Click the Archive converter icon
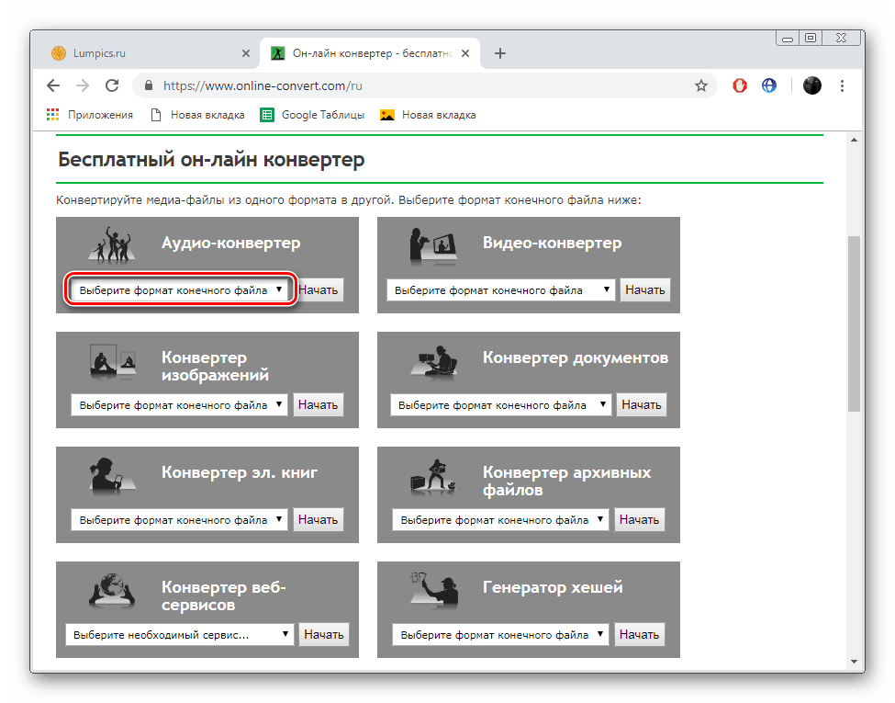The height and width of the screenshot is (703, 895). coord(432,471)
